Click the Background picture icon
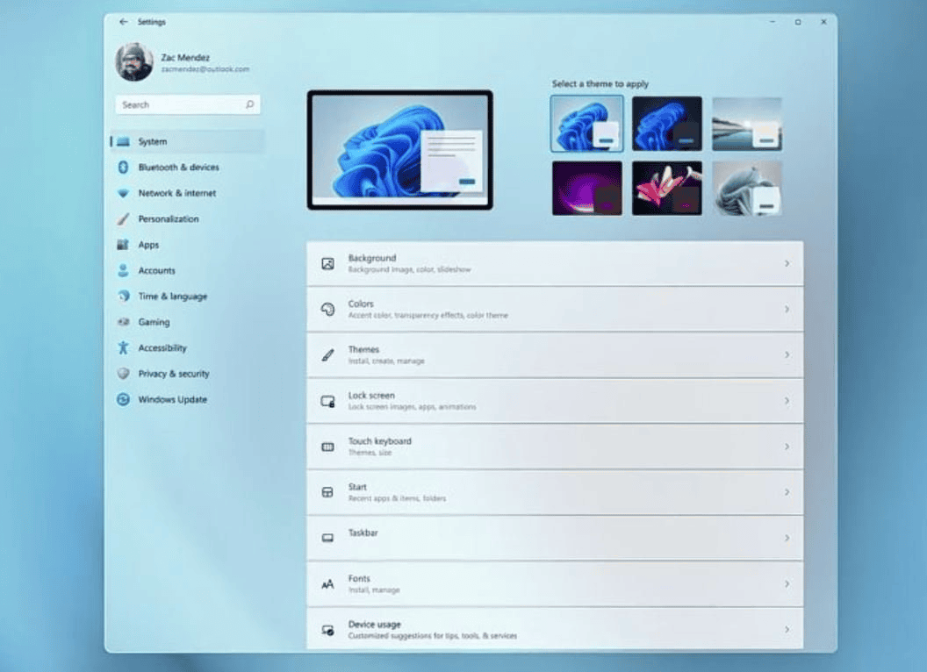The width and height of the screenshot is (927, 672). tap(328, 262)
